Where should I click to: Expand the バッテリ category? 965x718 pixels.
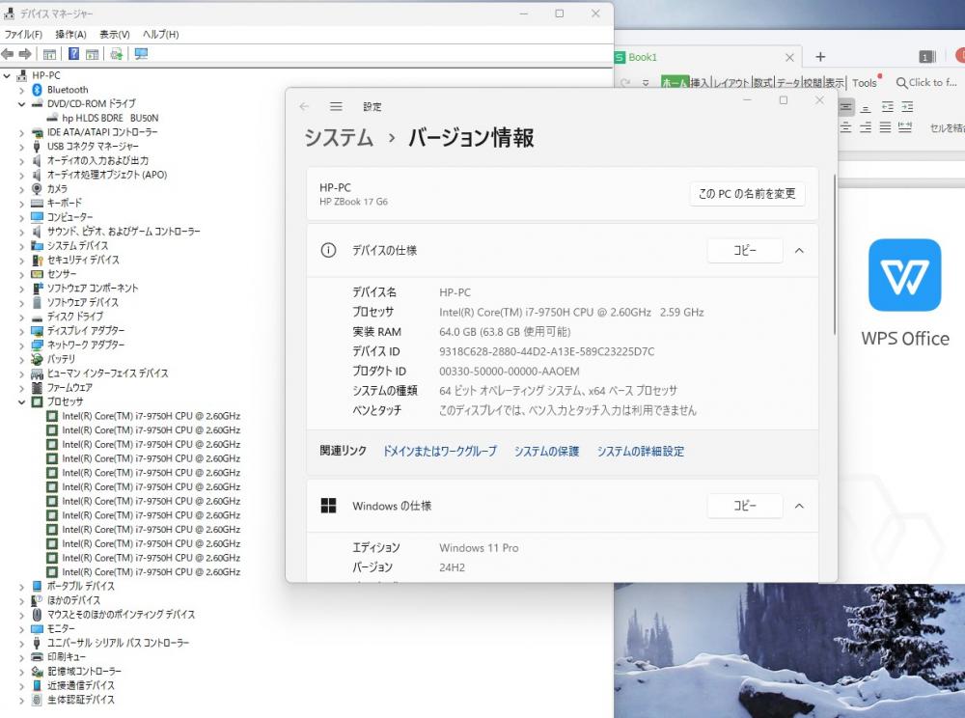(21, 359)
